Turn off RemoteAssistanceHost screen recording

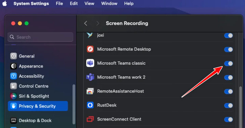pos(229,91)
